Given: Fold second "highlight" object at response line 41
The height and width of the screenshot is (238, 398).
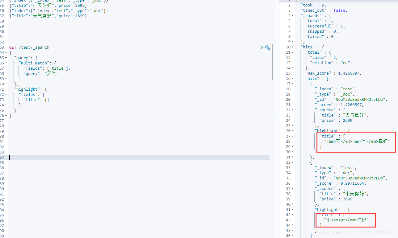Looking at the screenshot, I should coord(292,210).
